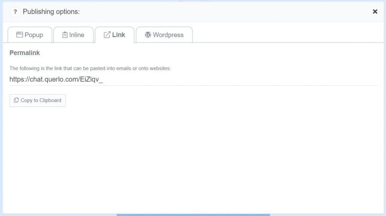
Task: Open the Wordpress tab
Action: 164,35
